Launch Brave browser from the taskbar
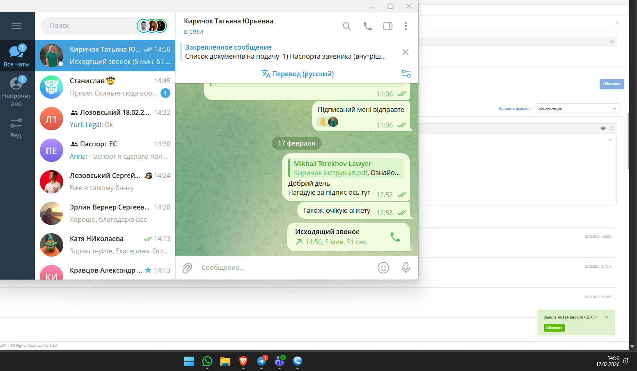Screen dimensions: 637x371 [x=243, y=361]
